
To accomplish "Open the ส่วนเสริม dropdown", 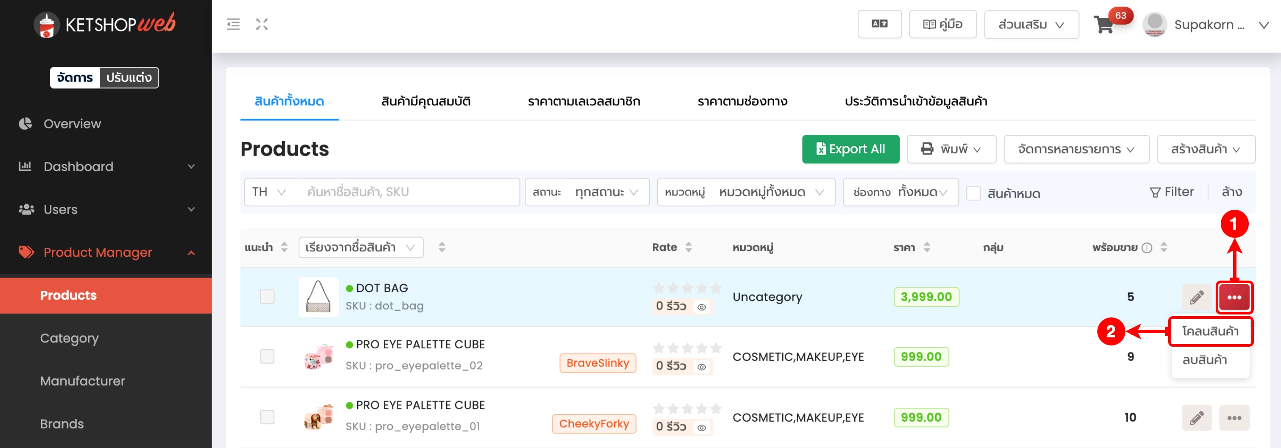I will point(1031,24).
